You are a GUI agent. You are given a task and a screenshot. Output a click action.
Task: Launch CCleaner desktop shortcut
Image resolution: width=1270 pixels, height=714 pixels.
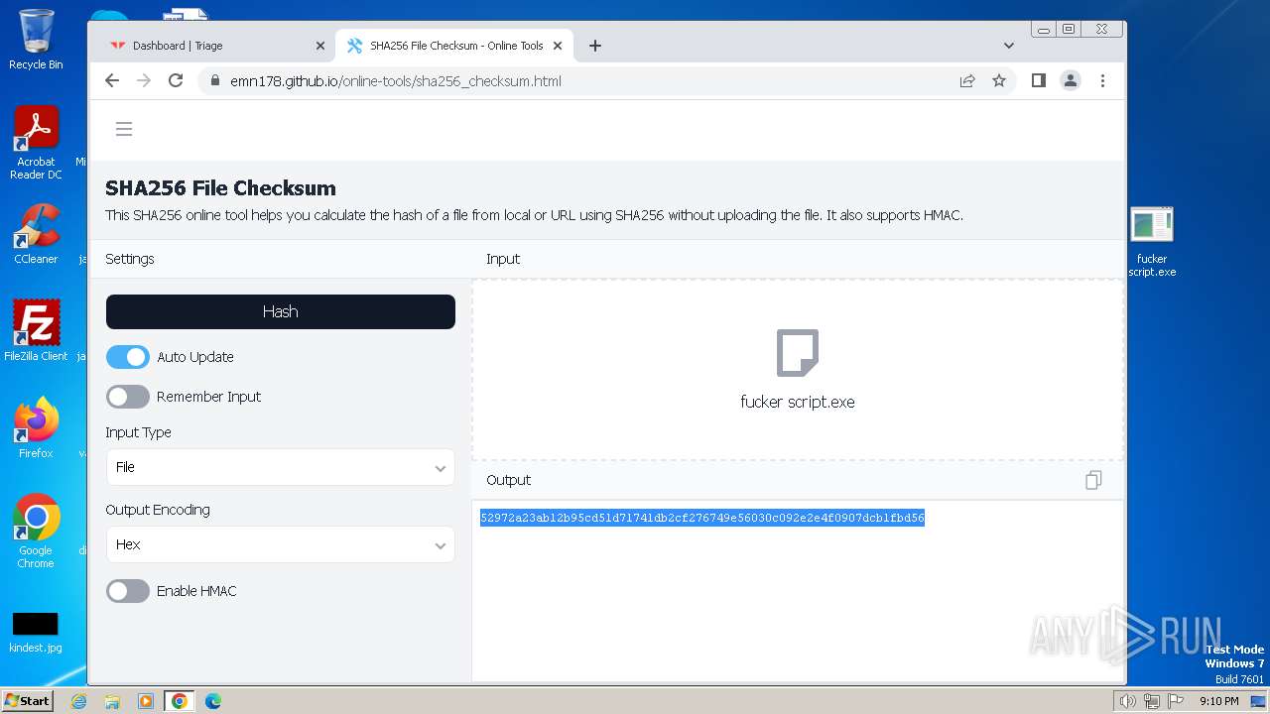tap(36, 234)
